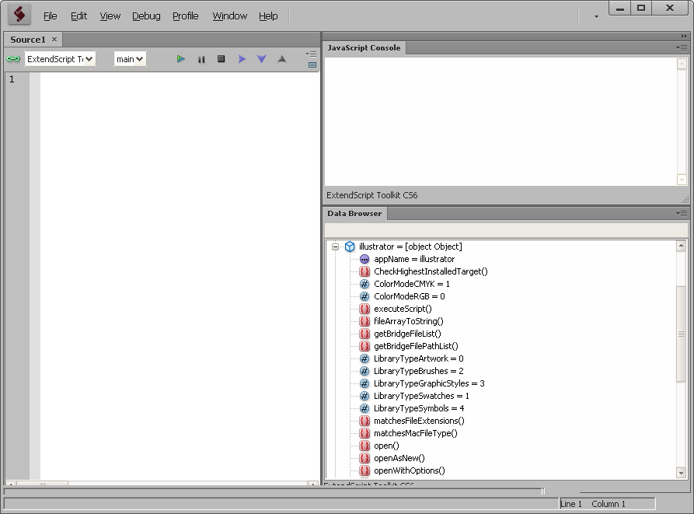Run the script with the play button
694x514 pixels.
[180, 59]
